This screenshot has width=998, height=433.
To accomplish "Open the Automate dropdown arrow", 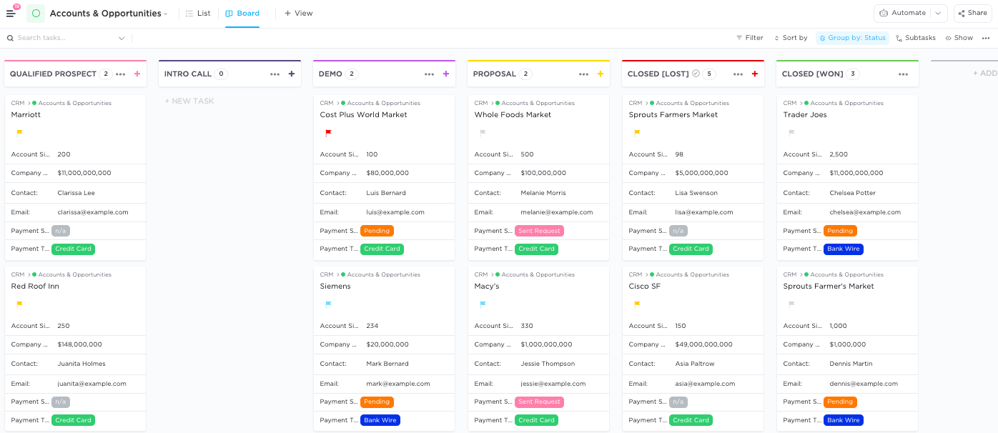I will click(937, 13).
